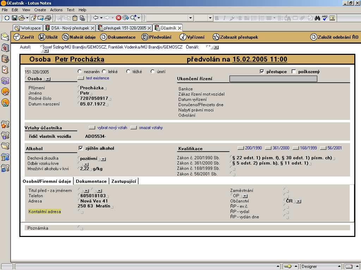Viewport: 361px width, 270px height.
Task: Click the Předvolání action button
Action: pyautogui.click(x=157, y=37)
